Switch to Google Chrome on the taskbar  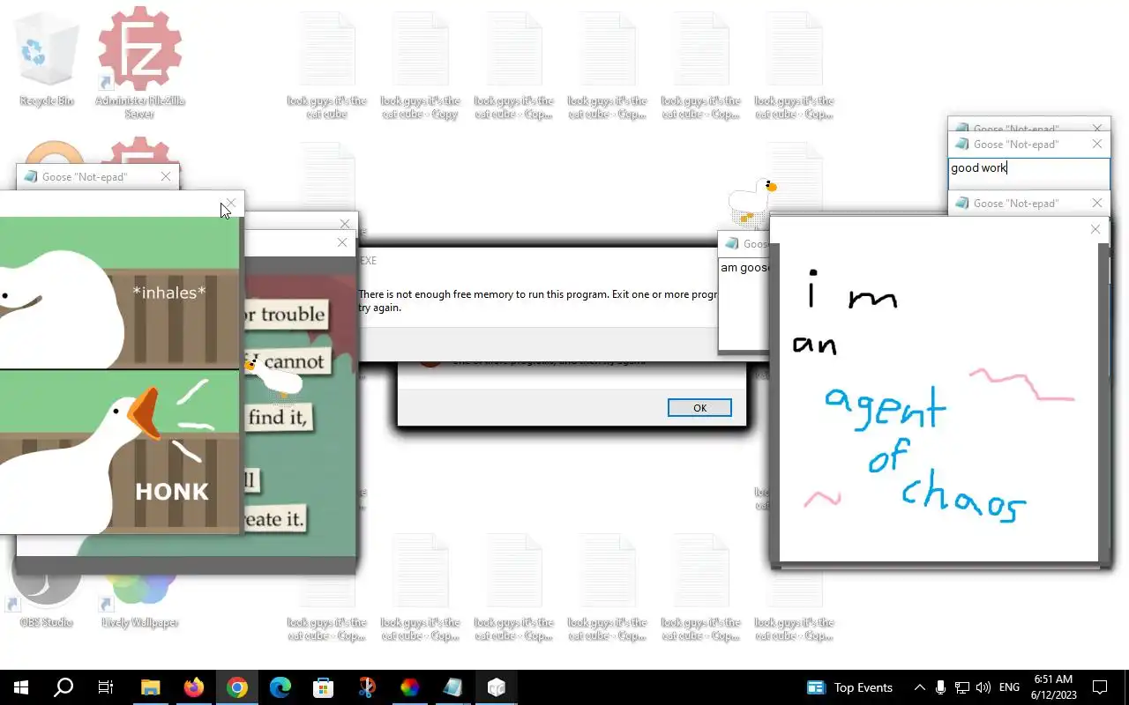[x=237, y=687]
